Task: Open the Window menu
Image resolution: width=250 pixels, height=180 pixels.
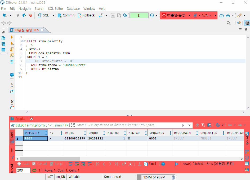Action: coord(89,9)
